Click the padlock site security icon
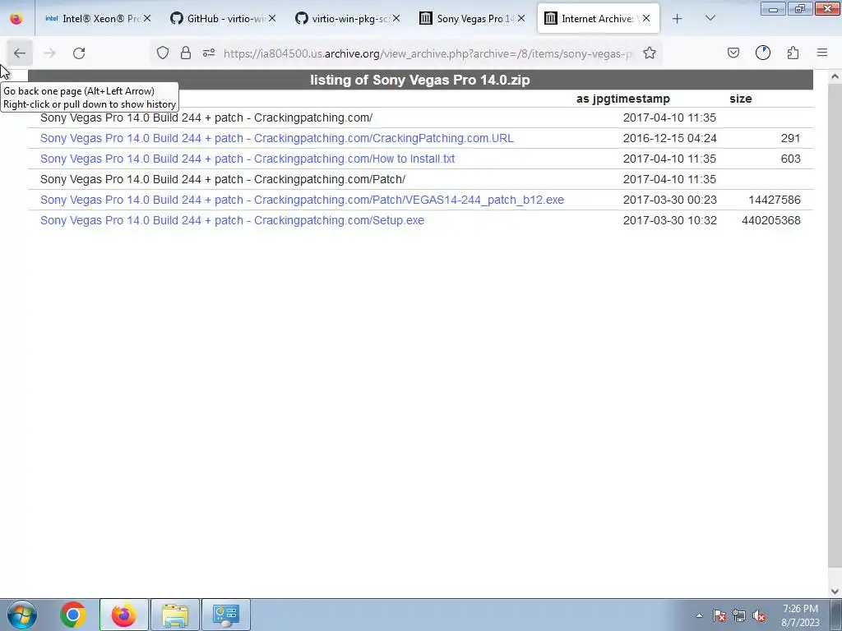Viewport: 842px width, 631px height. point(186,53)
